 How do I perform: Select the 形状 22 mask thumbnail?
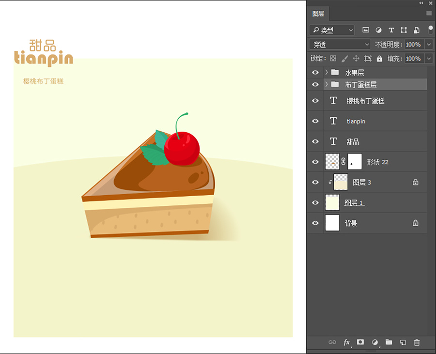(x=355, y=161)
